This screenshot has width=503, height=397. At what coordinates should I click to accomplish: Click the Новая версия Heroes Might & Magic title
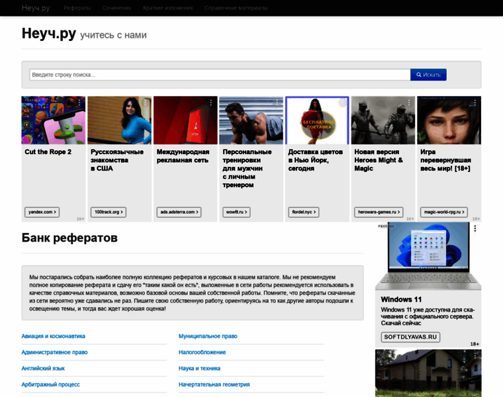pyautogui.click(x=379, y=160)
